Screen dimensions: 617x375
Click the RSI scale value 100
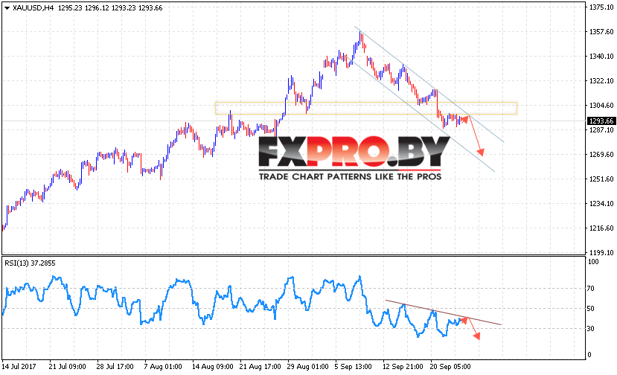[x=592, y=262]
